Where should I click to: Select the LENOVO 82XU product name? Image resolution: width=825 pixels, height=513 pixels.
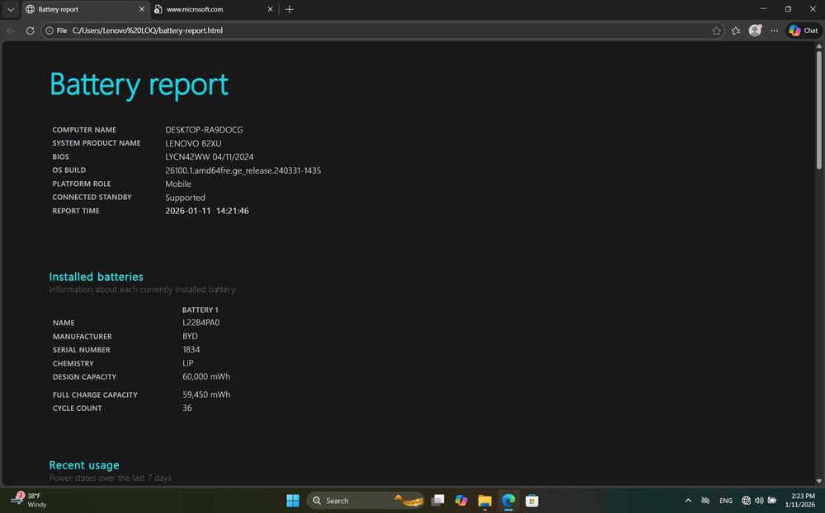(193, 143)
